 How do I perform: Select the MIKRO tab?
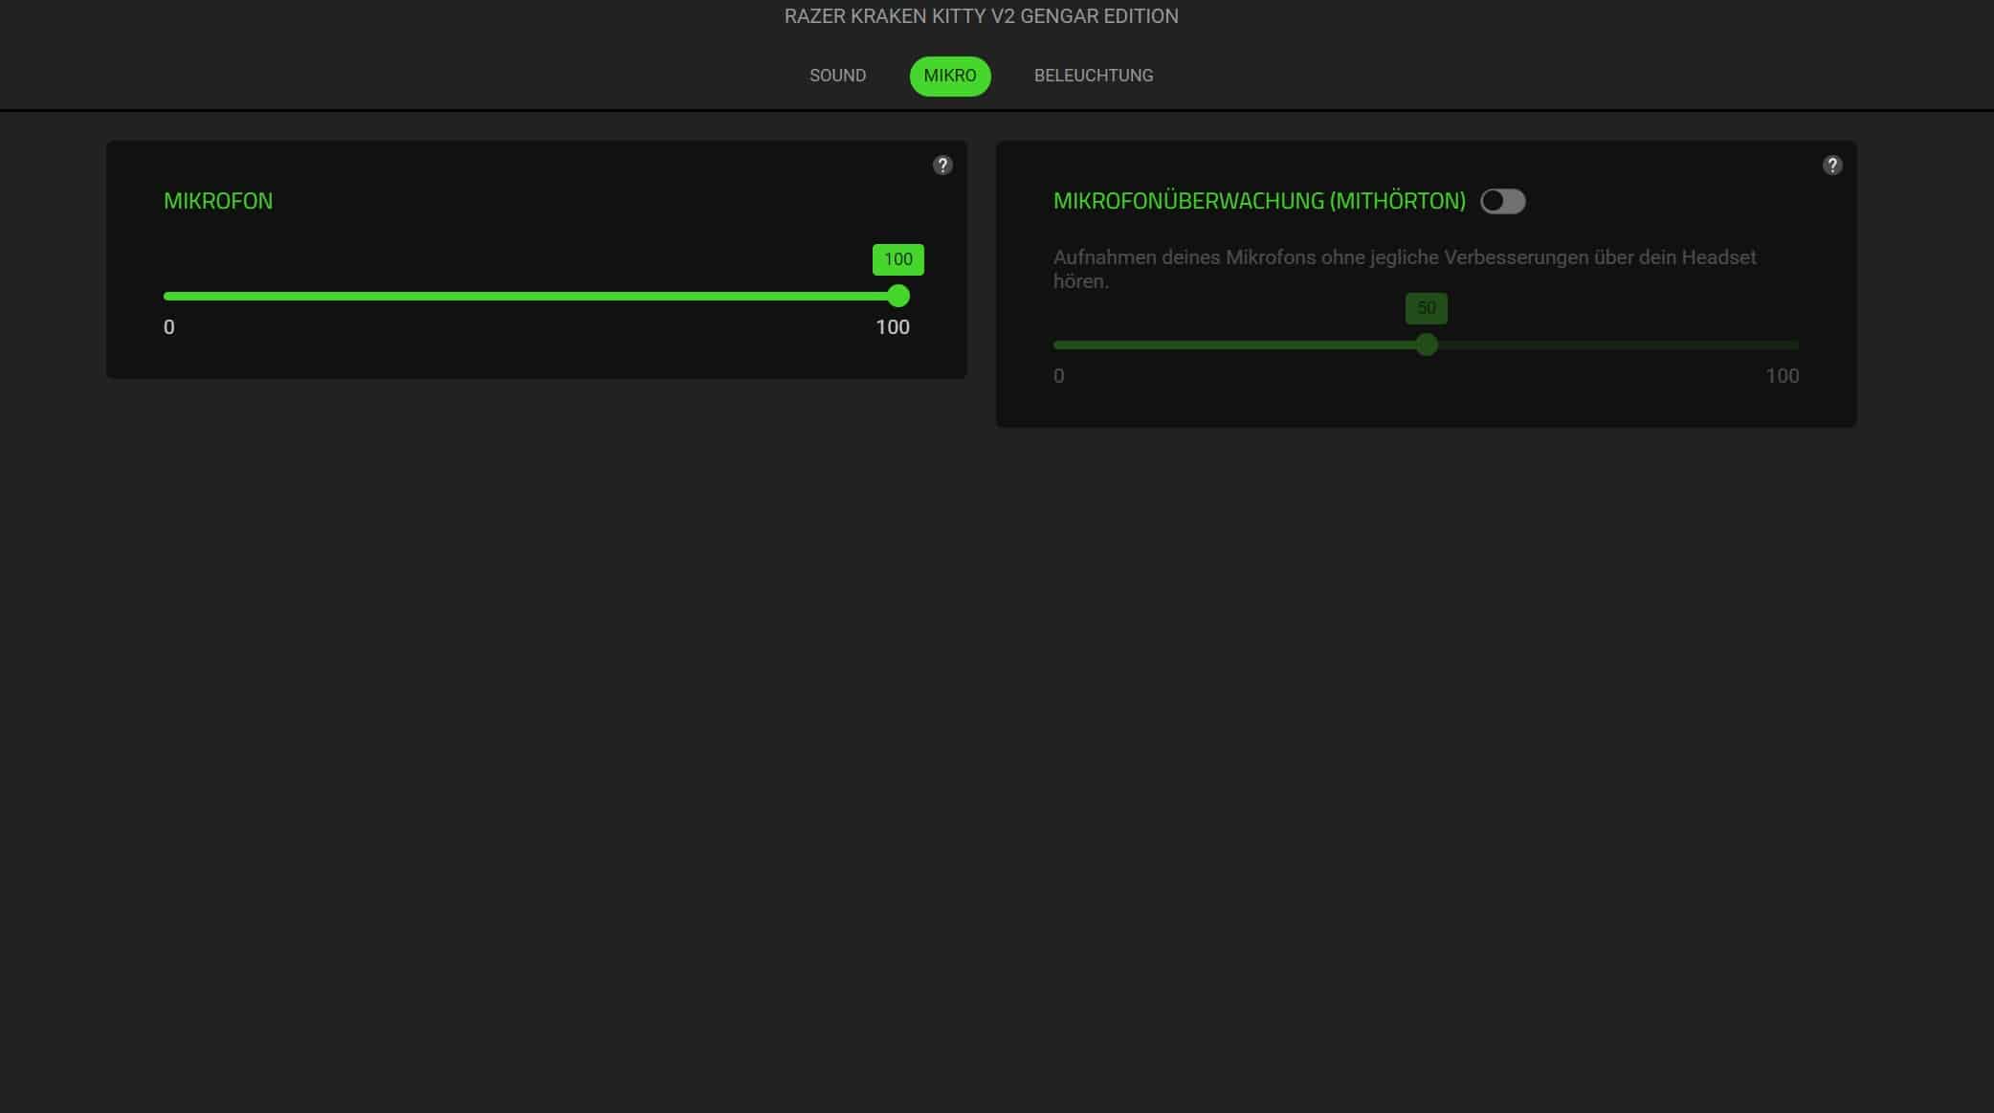(x=949, y=76)
